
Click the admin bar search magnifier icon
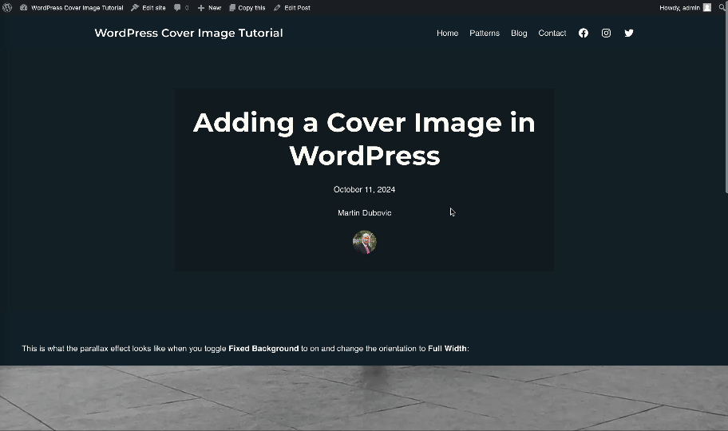722,7
